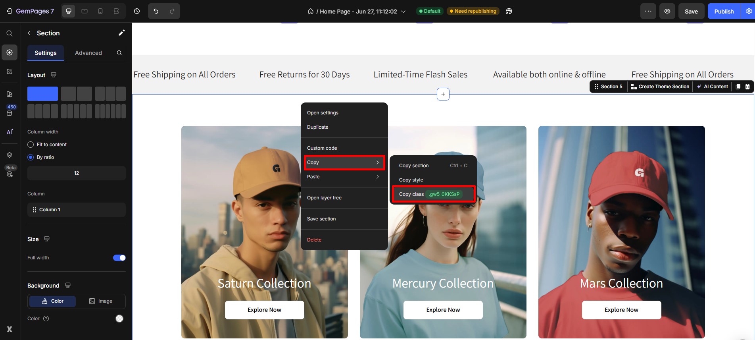Toggle the Full width switch
The width and height of the screenshot is (755, 340).
[x=119, y=258]
